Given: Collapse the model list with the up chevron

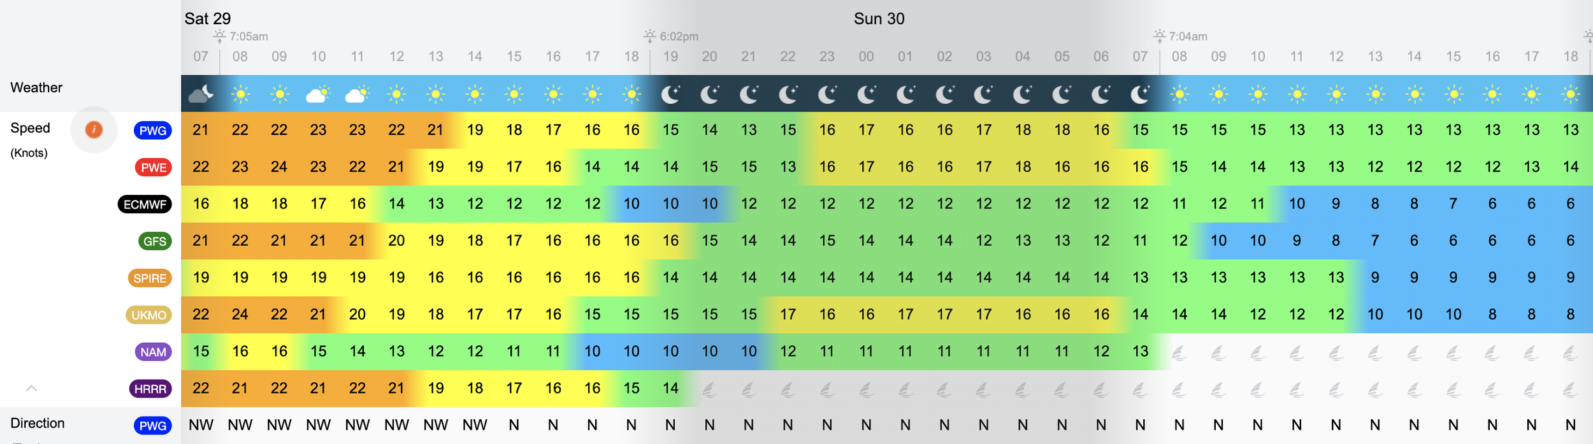Looking at the screenshot, I should 31,388.
